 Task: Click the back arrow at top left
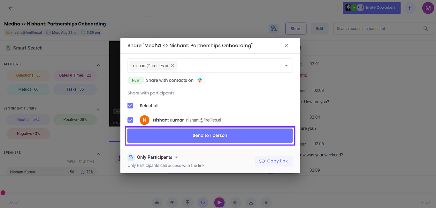(x=11, y=8)
